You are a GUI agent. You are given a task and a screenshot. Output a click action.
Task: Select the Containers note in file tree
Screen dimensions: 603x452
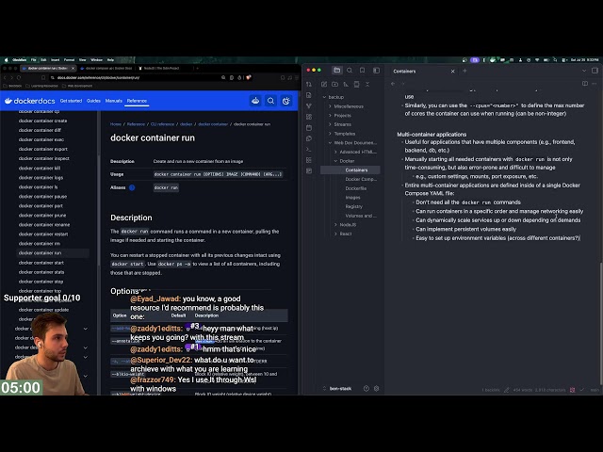click(x=350, y=169)
